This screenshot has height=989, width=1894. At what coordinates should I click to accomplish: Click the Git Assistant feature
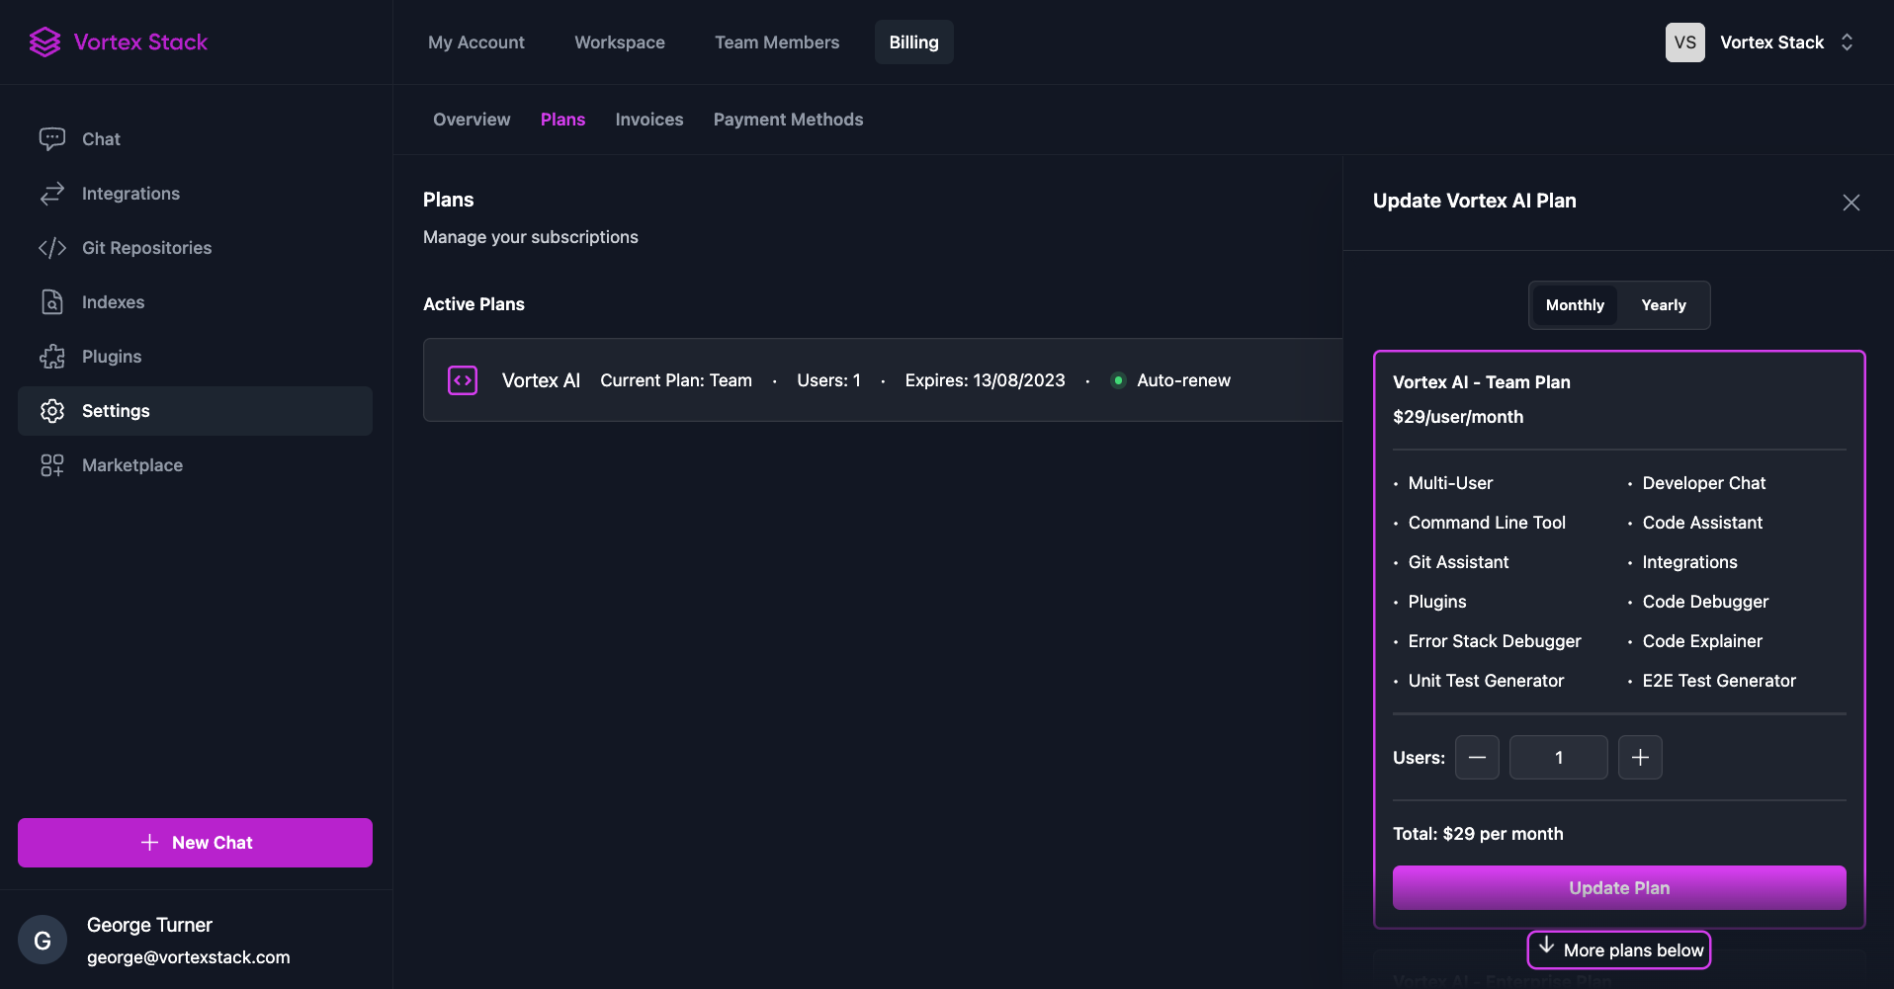(x=1458, y=562)
